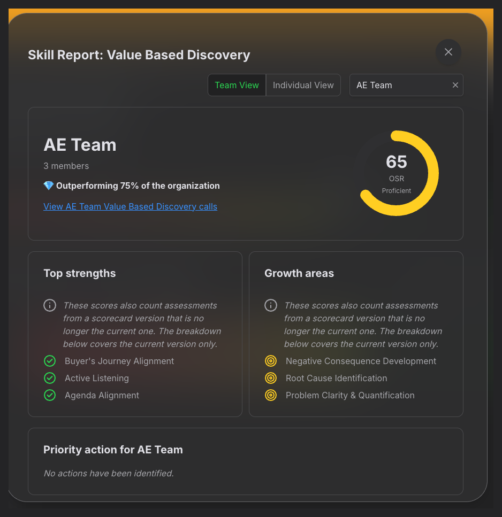This screenshot has height=517, width=502.
Task: Clear the AE Team selection
Action: click(x=455, y=85)
